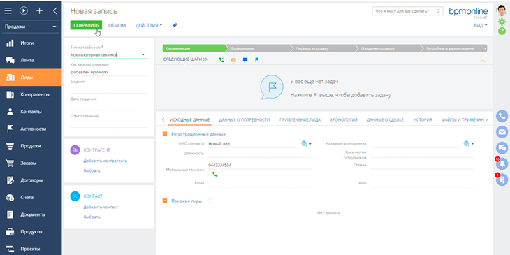
Task: Click the green call icon in next steps
Action: tap(221, 60)
